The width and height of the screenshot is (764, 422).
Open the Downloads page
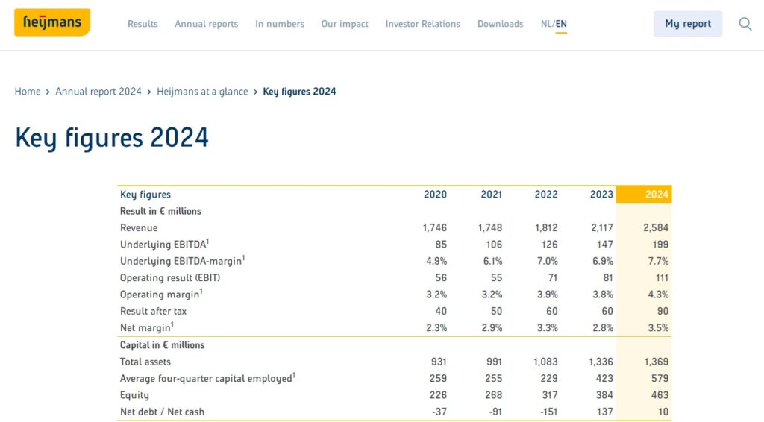click(x=500, y=24)
